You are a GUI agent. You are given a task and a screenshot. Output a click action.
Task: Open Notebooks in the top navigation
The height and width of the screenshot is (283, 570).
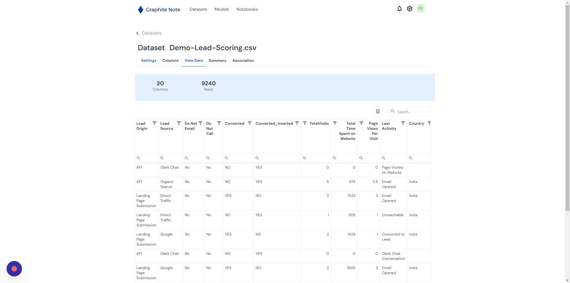(247, 9)
